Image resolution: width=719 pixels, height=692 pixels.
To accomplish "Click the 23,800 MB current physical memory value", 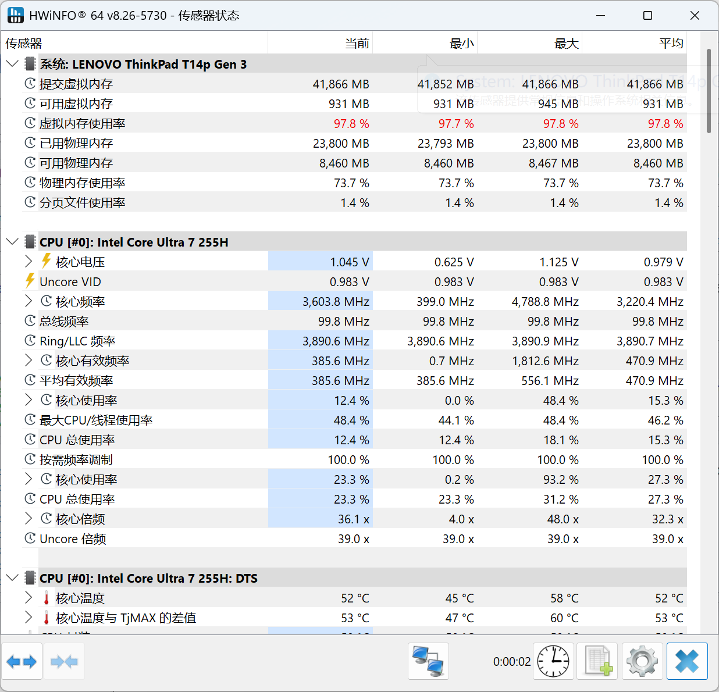I will [341, 143].
